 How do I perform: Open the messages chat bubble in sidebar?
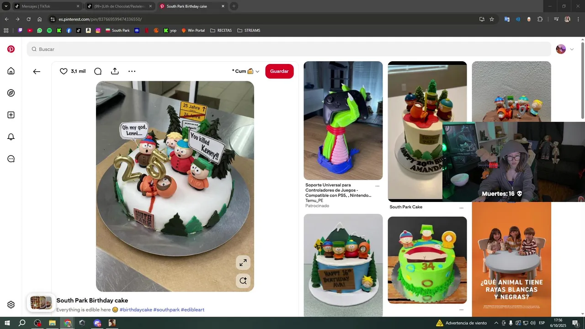pyautogui.click(x=11, y=159)
